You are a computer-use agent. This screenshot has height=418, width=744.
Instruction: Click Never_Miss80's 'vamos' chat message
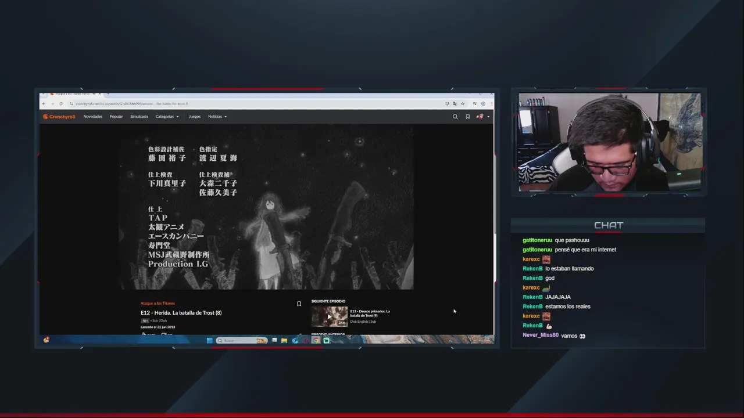point(569,336)
